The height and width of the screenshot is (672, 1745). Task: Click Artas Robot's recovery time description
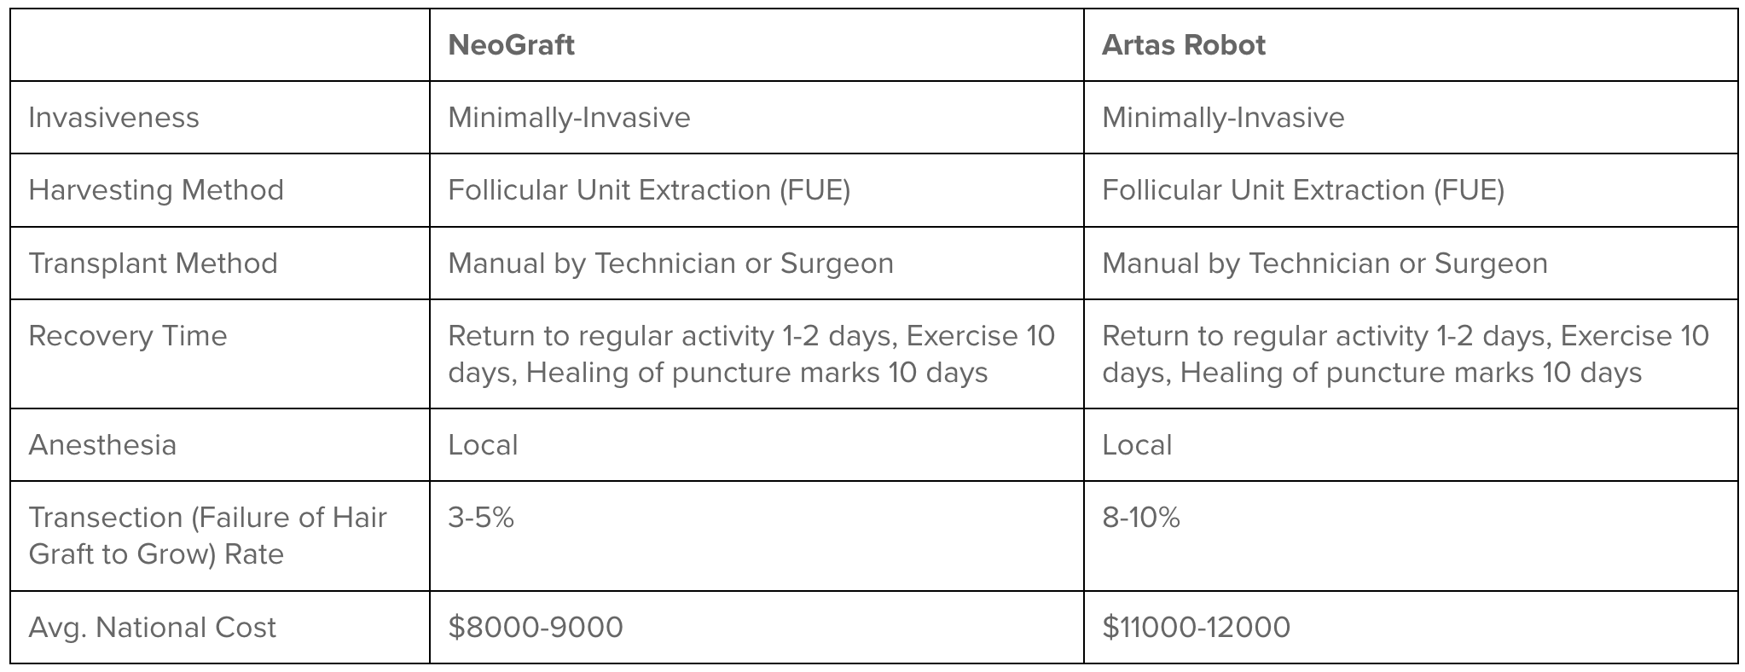(1406, 354)
